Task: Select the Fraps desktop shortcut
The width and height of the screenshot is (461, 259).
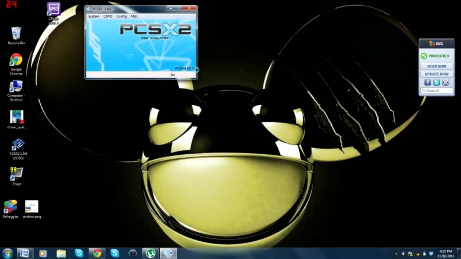Action: (x=17, y=176)
